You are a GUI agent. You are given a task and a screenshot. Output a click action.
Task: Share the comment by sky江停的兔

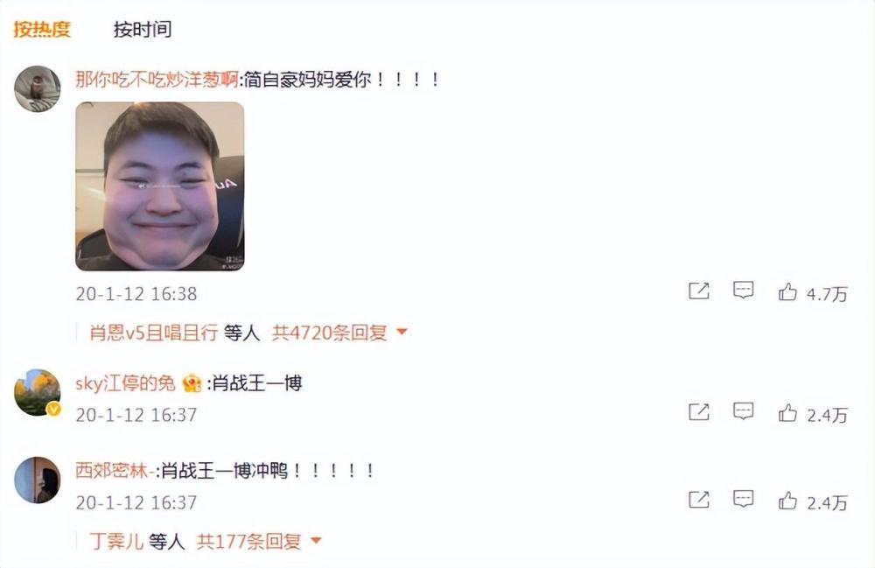698,411
